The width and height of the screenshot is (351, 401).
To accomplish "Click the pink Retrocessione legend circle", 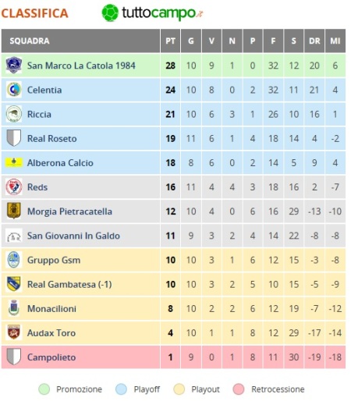I will 239,389.
